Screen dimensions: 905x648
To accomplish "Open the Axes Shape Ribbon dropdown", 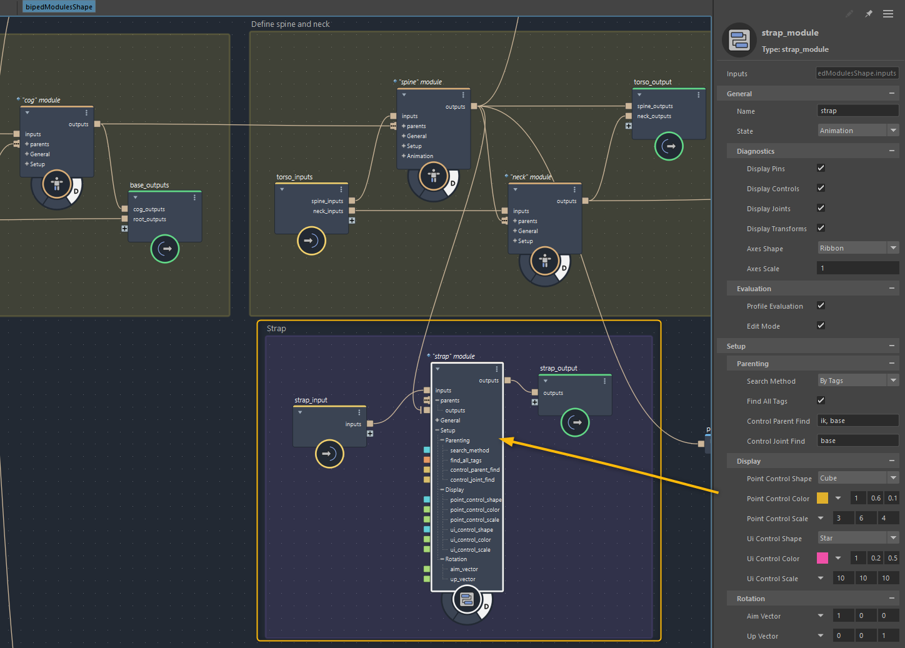I will tap(857, 248).
